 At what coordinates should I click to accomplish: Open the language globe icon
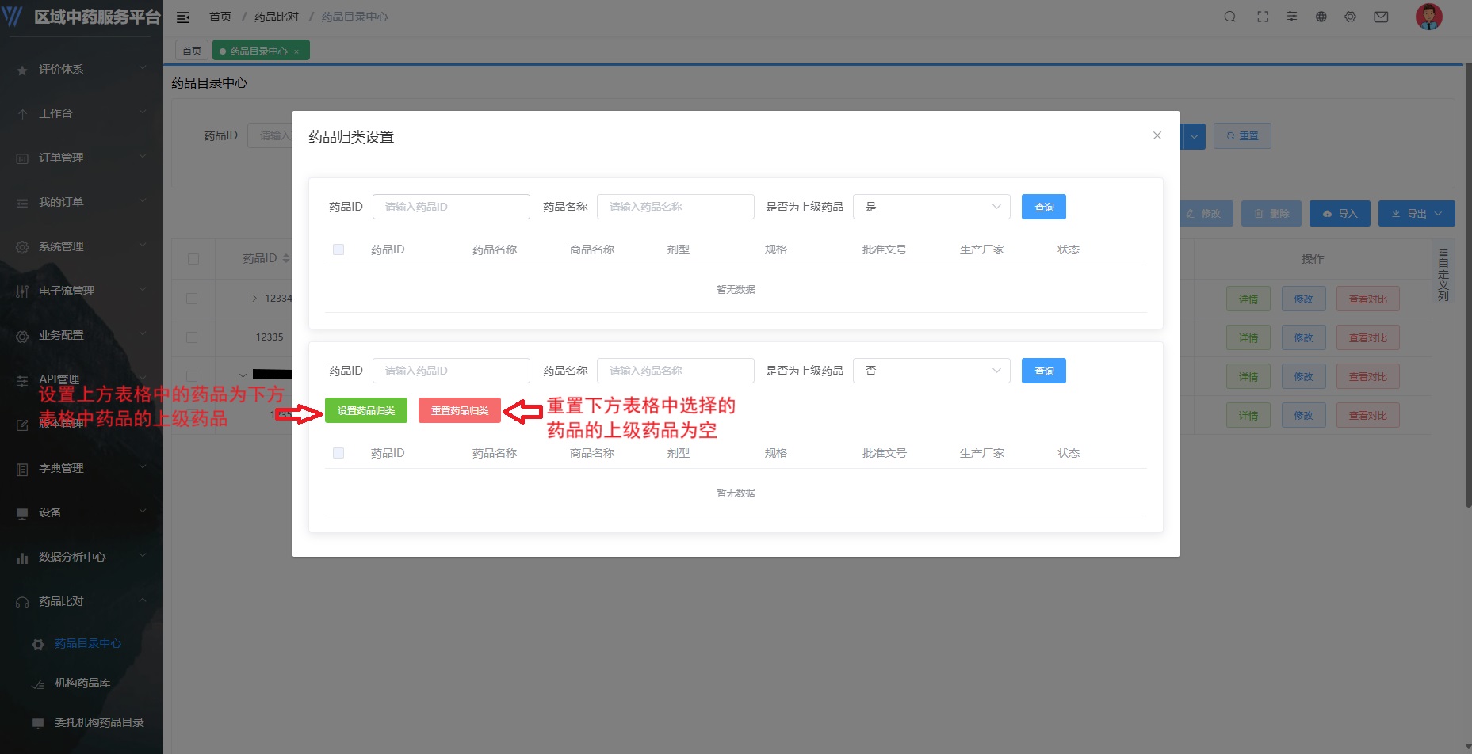click(1321, 17)
